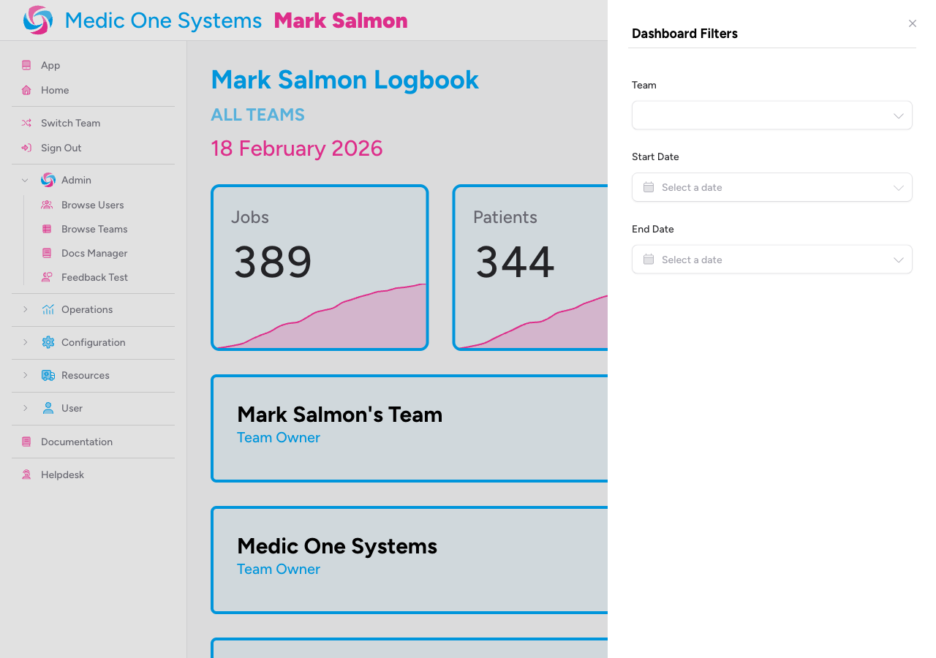Expand the Operations section
The image size is (936, 658).
tap(25, 309)
